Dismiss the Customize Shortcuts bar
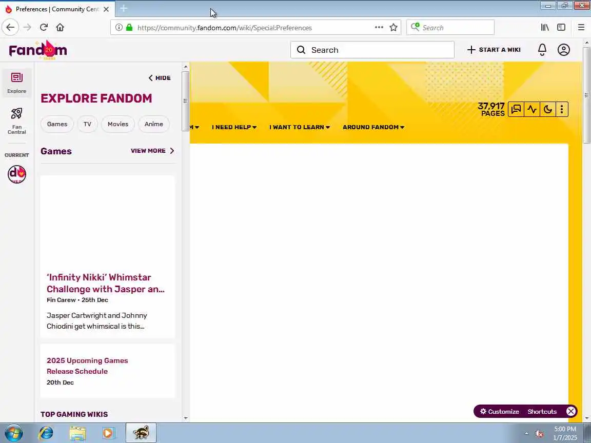 point(571,411)
